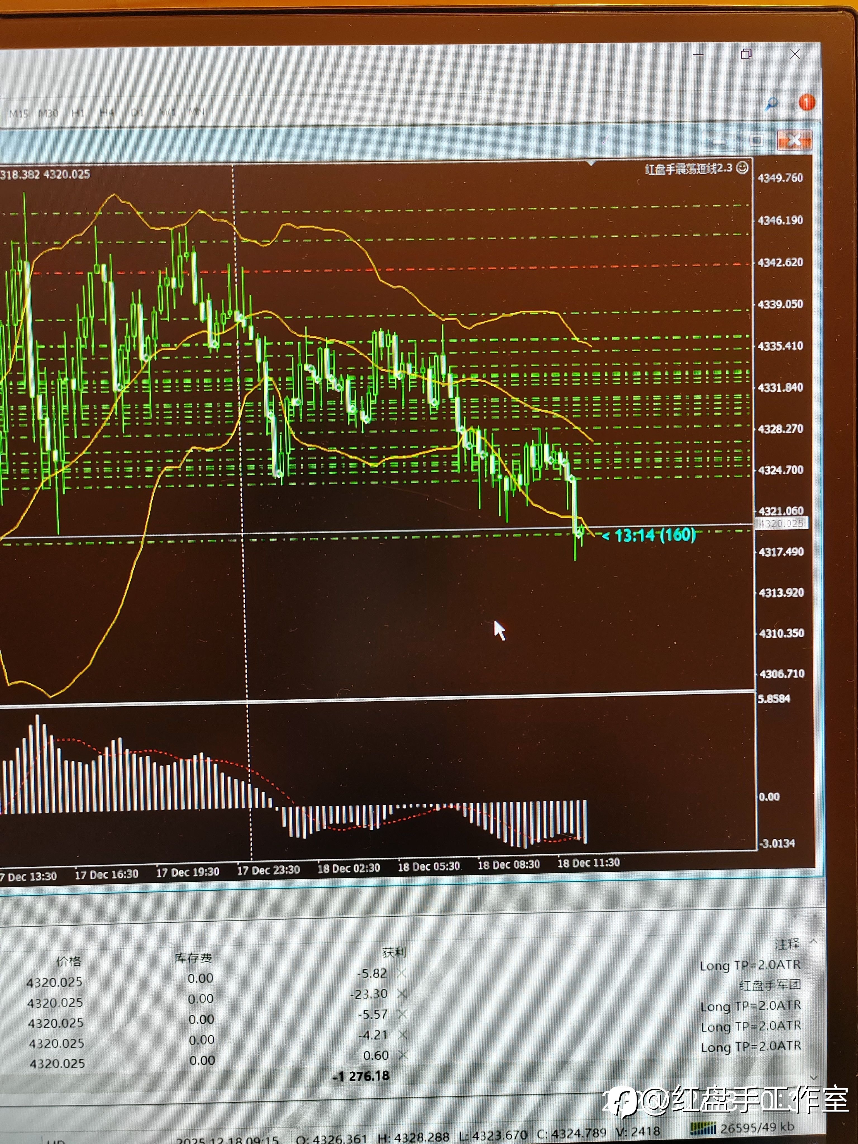
Task: Click the chart shift triangle marker
Action: tap(592, 163)
